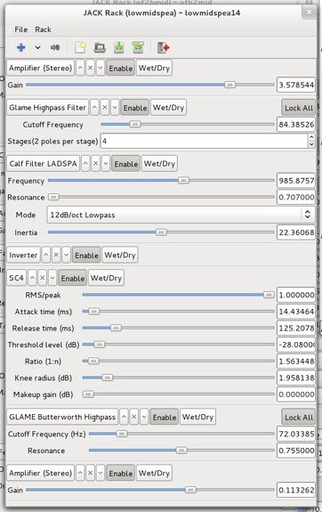Screen dimensions: 322x512
Task: Toggle Enable on the SC4 compressor
Action: pyautogui.click(x=73, y=278)
